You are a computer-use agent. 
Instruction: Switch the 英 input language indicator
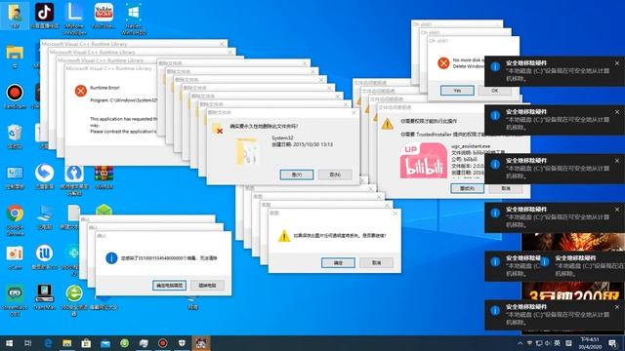coord(558,343)
